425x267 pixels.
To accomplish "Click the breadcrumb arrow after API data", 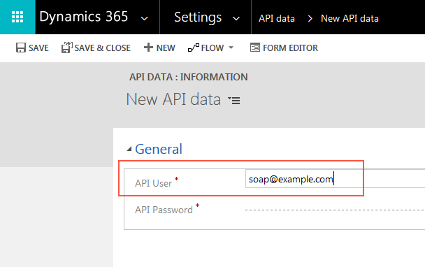I will pos(310,19).
